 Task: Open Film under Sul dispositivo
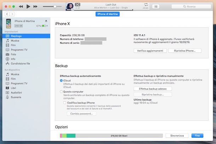point(26,79)
